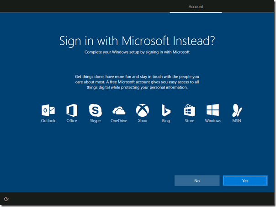The width and height of the screenshot is (276, 207).
Task: Click the MSN butterfly icon
Action: point(237,110)
